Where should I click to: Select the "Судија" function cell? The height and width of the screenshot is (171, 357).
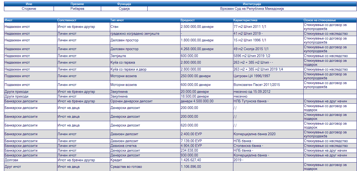point(124,8)
